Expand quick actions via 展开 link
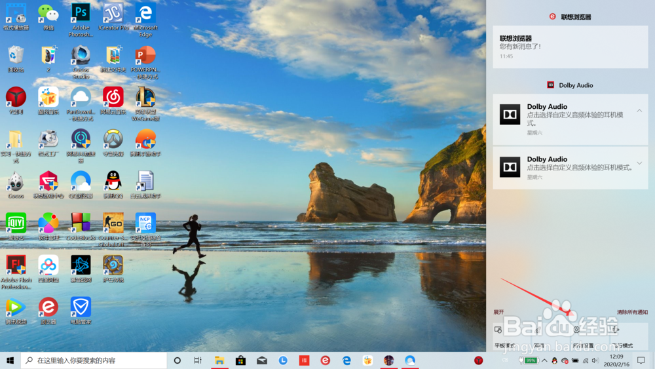The height and width of the screenshot is (369, 655). click(498, 312)
